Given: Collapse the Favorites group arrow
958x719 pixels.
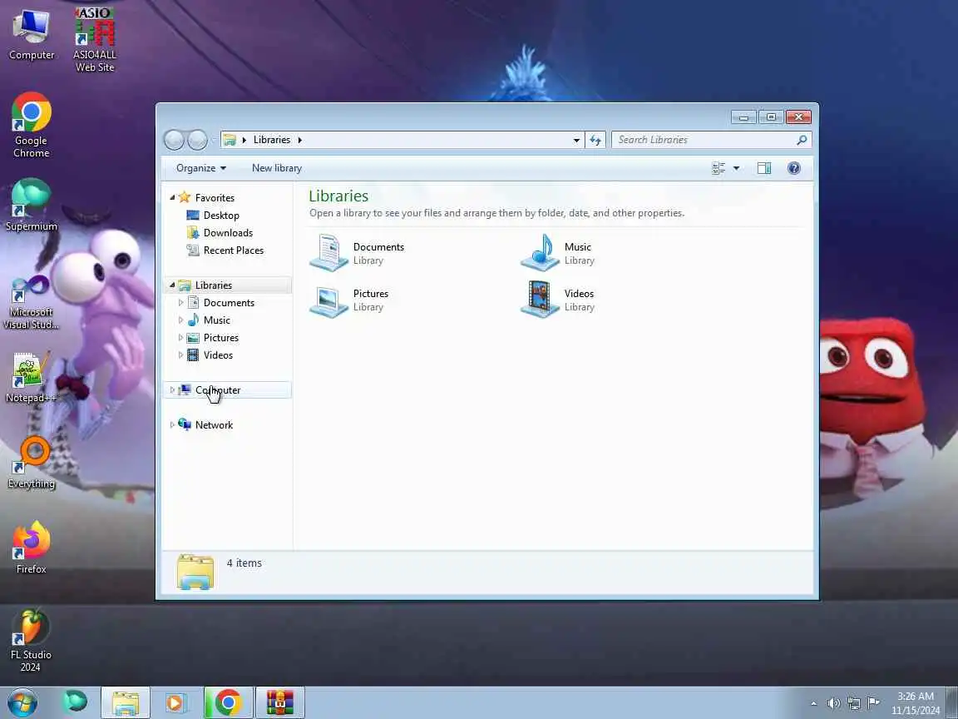Looking at the screenshot, I should 172,197.
